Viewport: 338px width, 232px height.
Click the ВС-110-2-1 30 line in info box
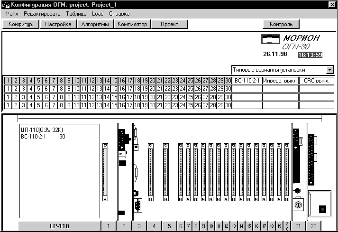pos(43,137)
